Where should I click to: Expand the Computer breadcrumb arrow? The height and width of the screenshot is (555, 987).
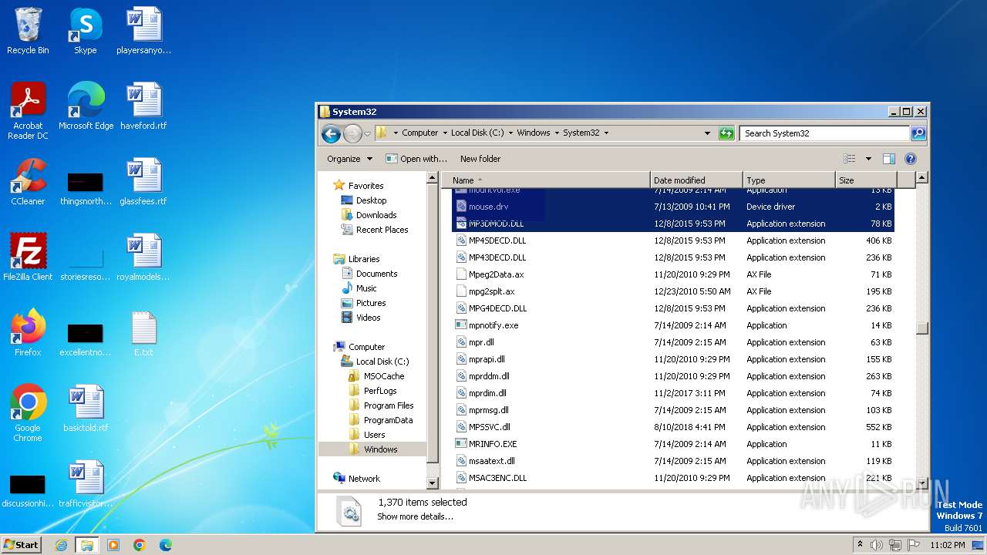click(445, 133)
